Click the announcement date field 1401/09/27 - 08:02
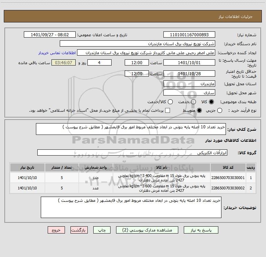 pyautogui.click(x=50, y=34)
